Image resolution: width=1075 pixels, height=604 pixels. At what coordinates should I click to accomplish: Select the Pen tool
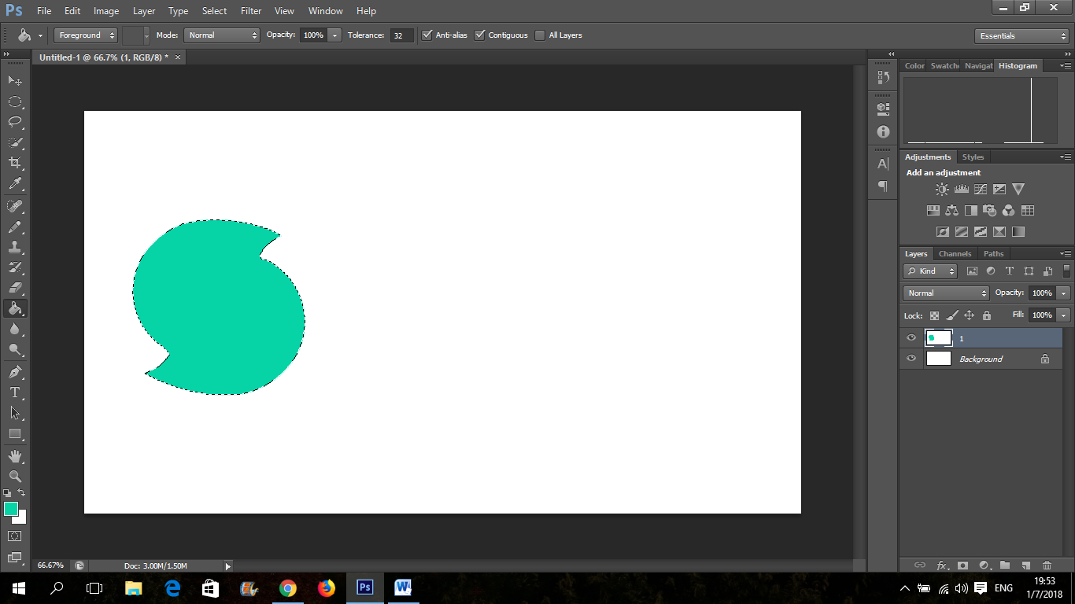click(x=15, y=371)
